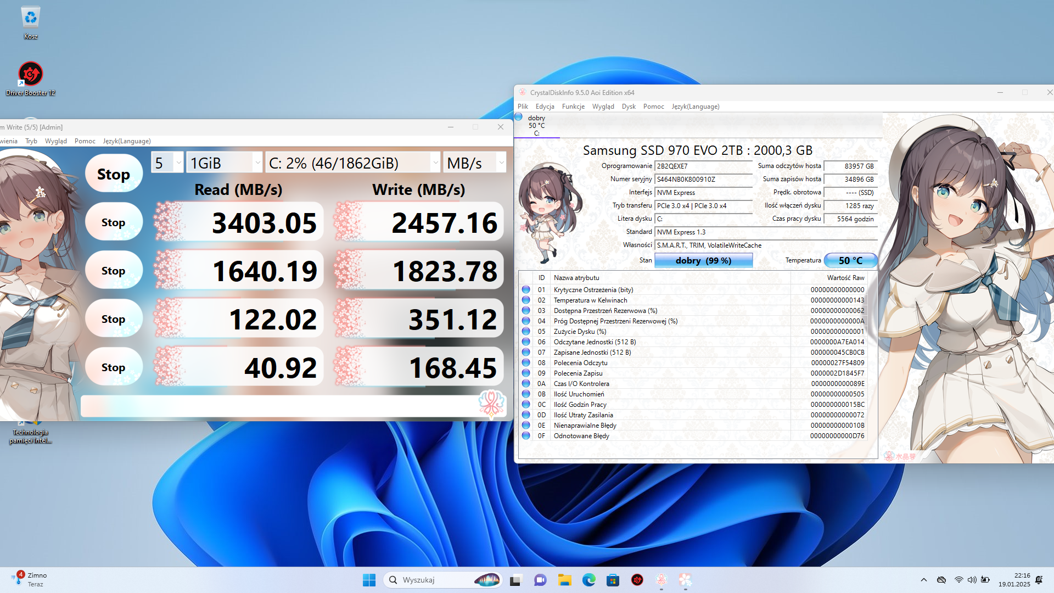1054x593 pixels.
Task: Click the Windows taskbar search box
Action: coord(442,580)
